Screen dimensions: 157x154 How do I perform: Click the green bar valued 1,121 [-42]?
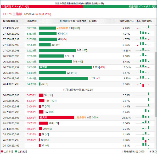click(x=64, y=78)
